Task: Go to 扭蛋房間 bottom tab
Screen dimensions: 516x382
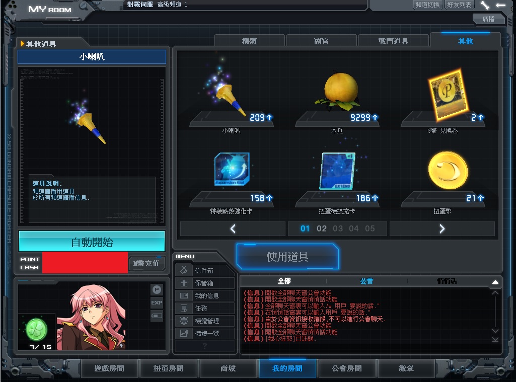Action: pos(169,368)
